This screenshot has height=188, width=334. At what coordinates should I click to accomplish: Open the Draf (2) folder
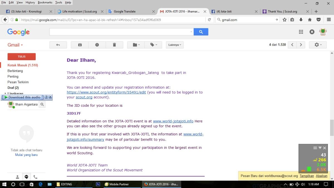pyautogui.click(x=13, y=88)
